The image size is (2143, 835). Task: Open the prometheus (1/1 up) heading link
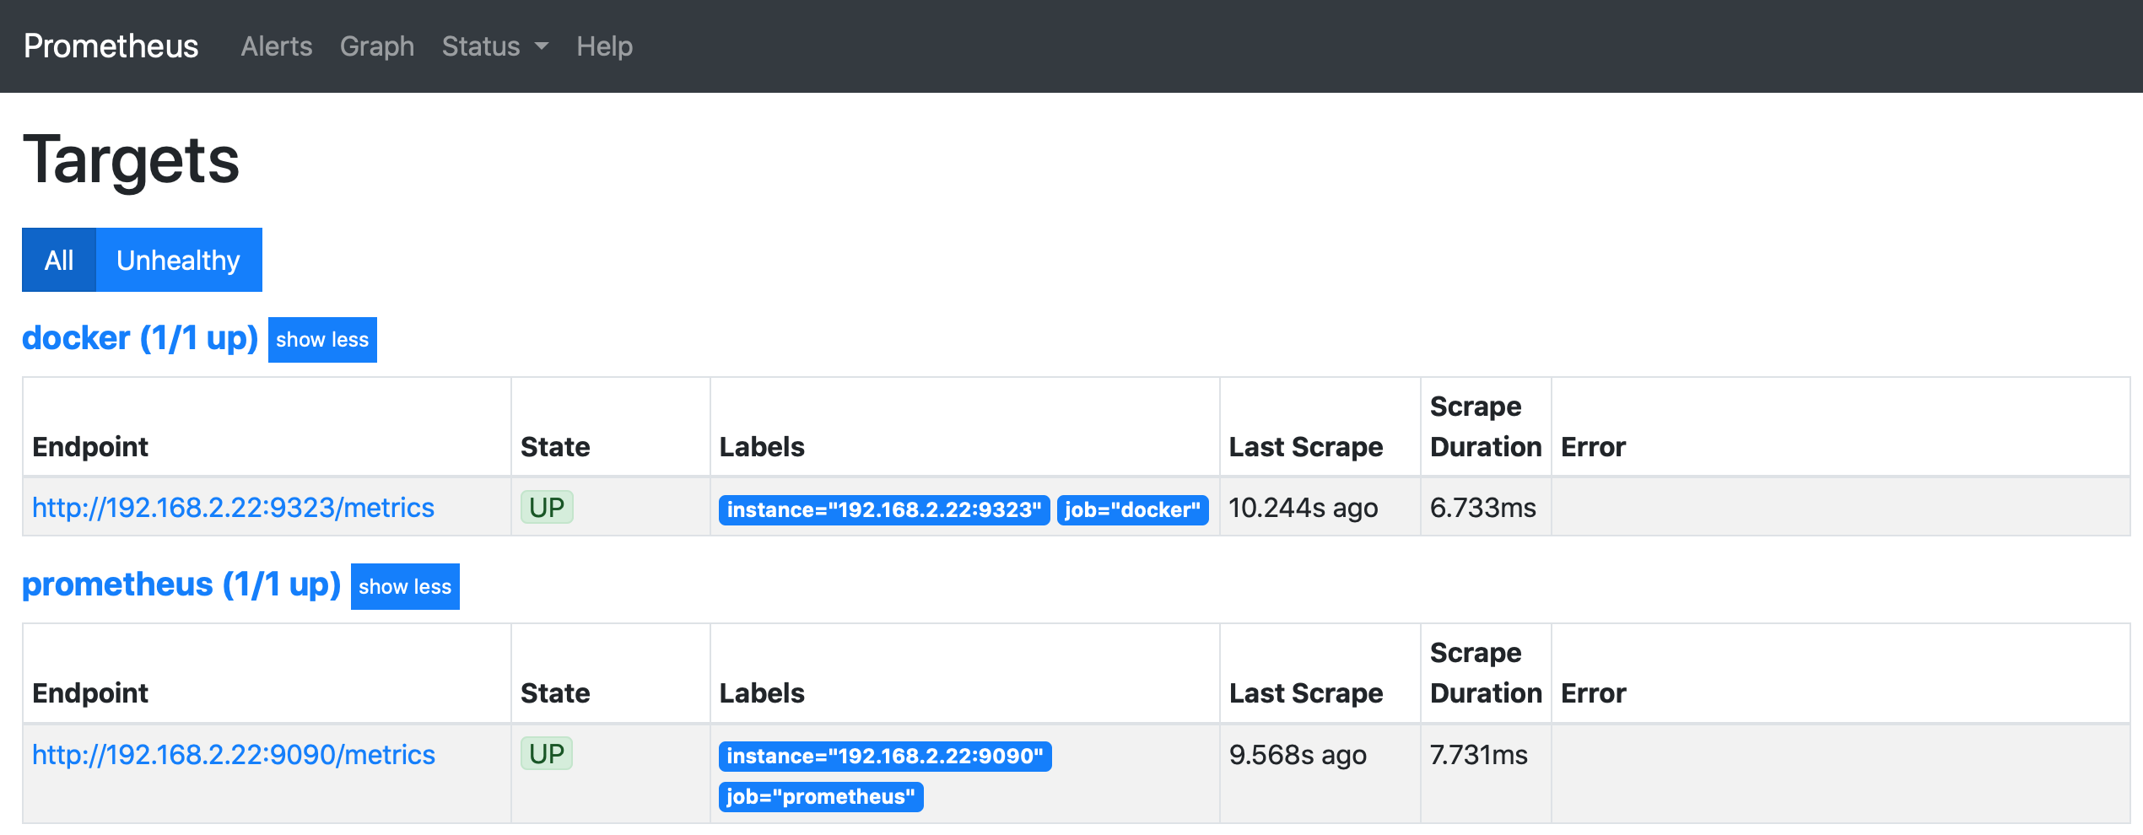pyautogui.click(x=181, y=584)
